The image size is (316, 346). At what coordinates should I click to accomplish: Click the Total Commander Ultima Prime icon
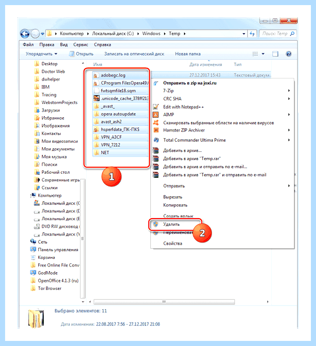pos(156,140)
